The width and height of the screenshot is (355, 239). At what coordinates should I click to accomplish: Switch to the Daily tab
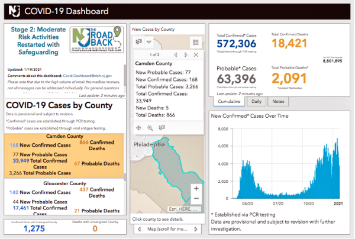[257, 101]
